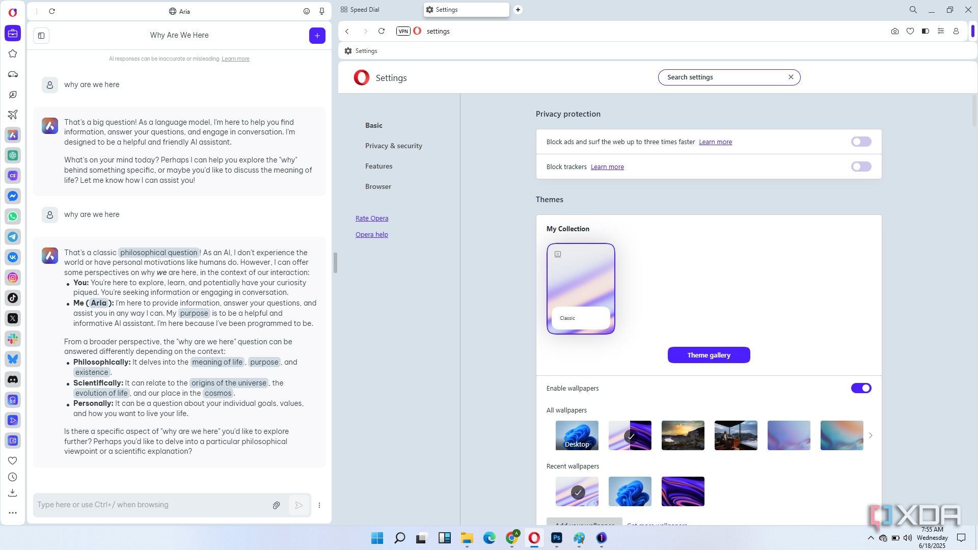The image size is (978, 550).
Task: Start a new Aria chat with plus button
Action: coord(317,35)
